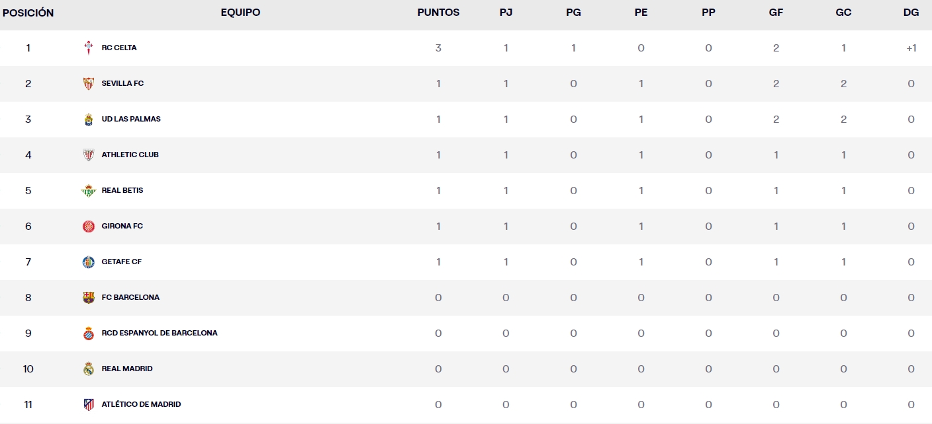This screenshot has width=932, height=424.
Task: Open the Sevilla FC team name
Action: [122, 84]
